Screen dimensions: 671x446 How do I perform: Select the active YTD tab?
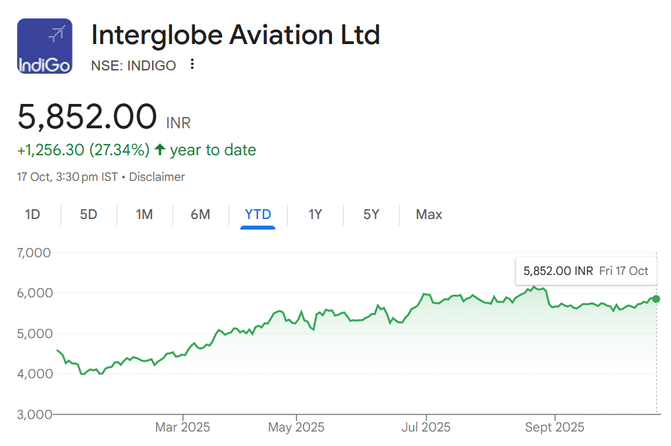(x=257, y=214)
